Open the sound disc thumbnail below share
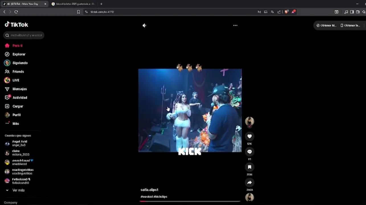This screenshot has height=205, width=366. pyautogui.click(x=250, y=197)
